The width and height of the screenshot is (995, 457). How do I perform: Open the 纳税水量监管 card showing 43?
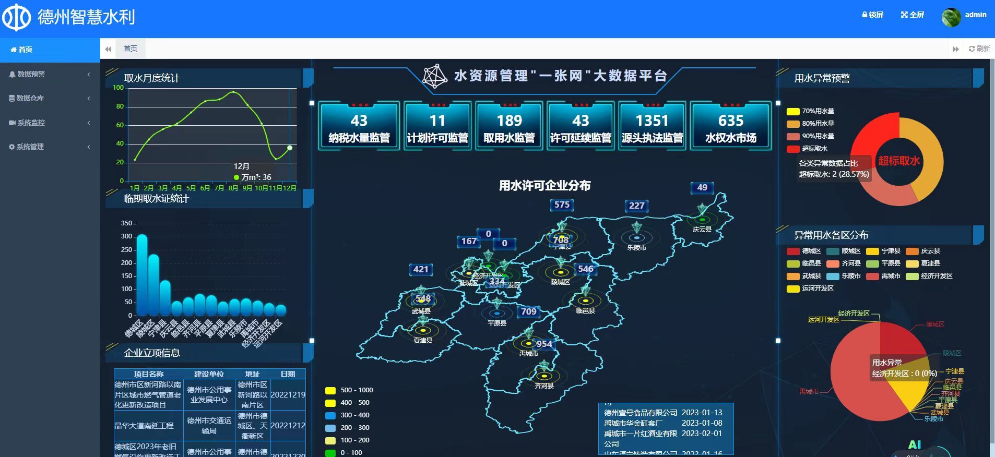(x=359, y=126)
